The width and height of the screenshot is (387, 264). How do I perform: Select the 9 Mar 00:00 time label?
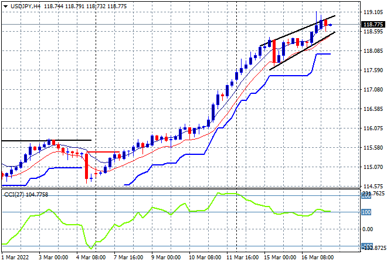click(166, 258)
